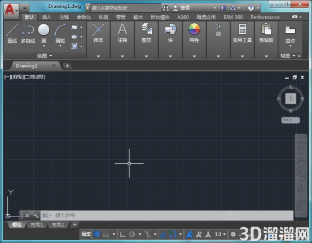This screenshot has height=243, width=312.
Task: Select the Arc (圆弧) tool
Action: 60,33
